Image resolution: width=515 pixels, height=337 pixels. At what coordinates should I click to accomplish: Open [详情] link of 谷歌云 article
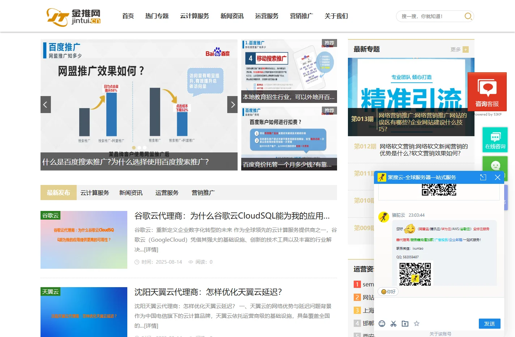151,250
